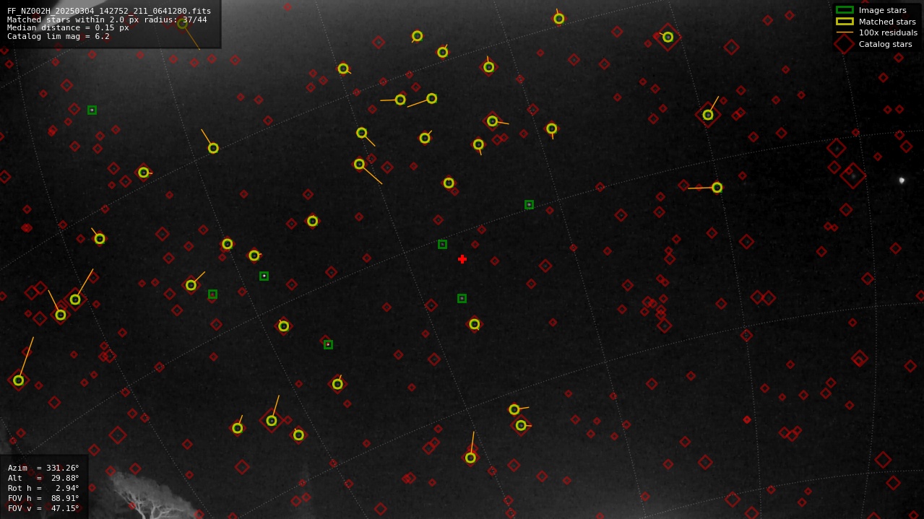Image resolution: width=924 pixels, height=519 pixels.
Task: Click the 'Rot h = 2.94°' value
Action: click(43, 488)
